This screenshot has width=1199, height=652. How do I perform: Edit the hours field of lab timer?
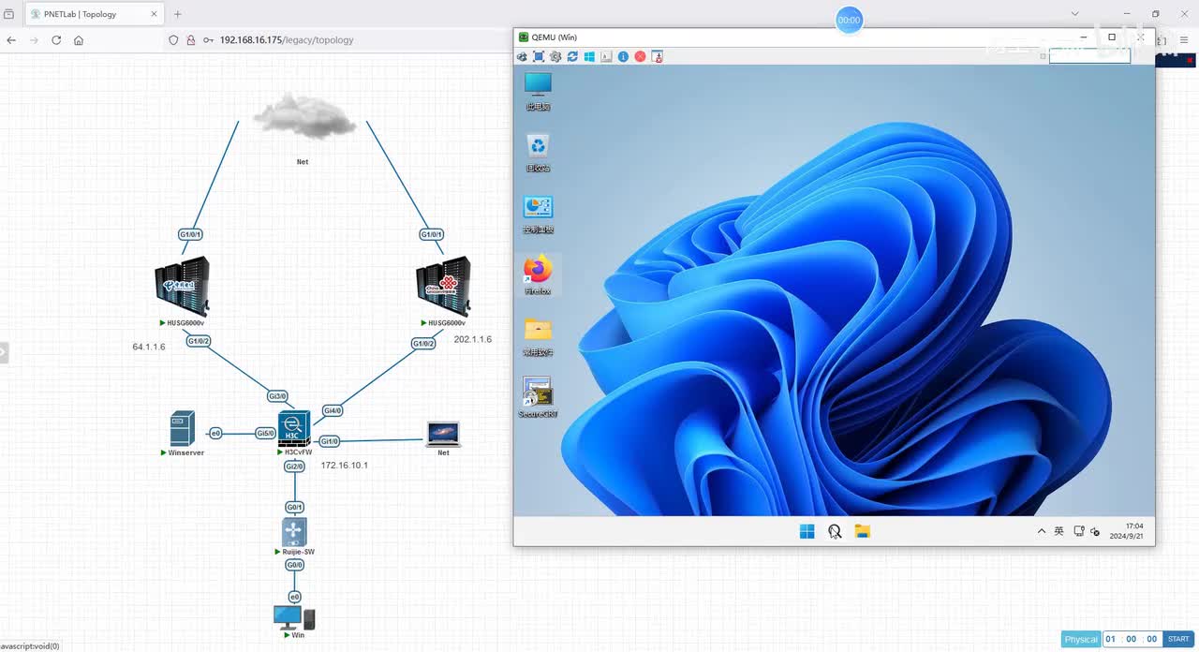pyautogui.click(x=1111, y=639)
